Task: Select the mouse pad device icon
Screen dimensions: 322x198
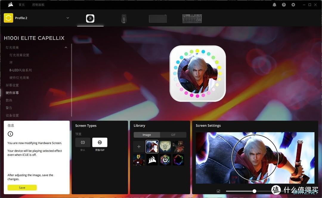Action: pos(158,19)
